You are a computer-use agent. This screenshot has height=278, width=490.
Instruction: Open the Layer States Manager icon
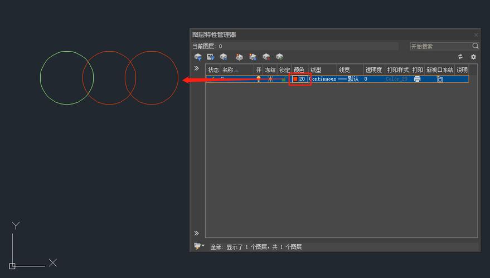[224, 57]
